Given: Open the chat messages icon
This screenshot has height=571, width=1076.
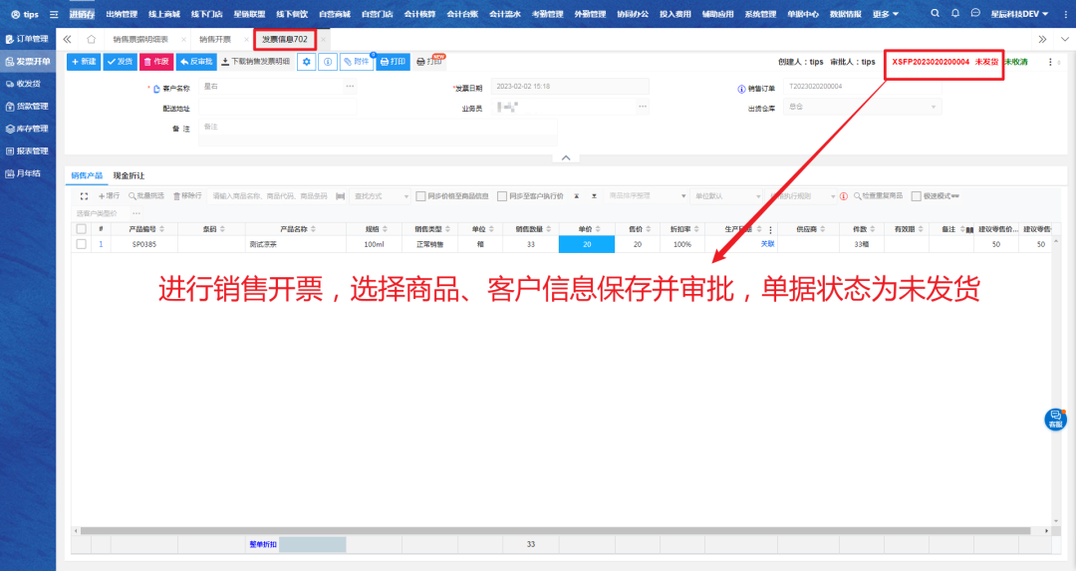Looking at the screenshot, I should [975, 14].
